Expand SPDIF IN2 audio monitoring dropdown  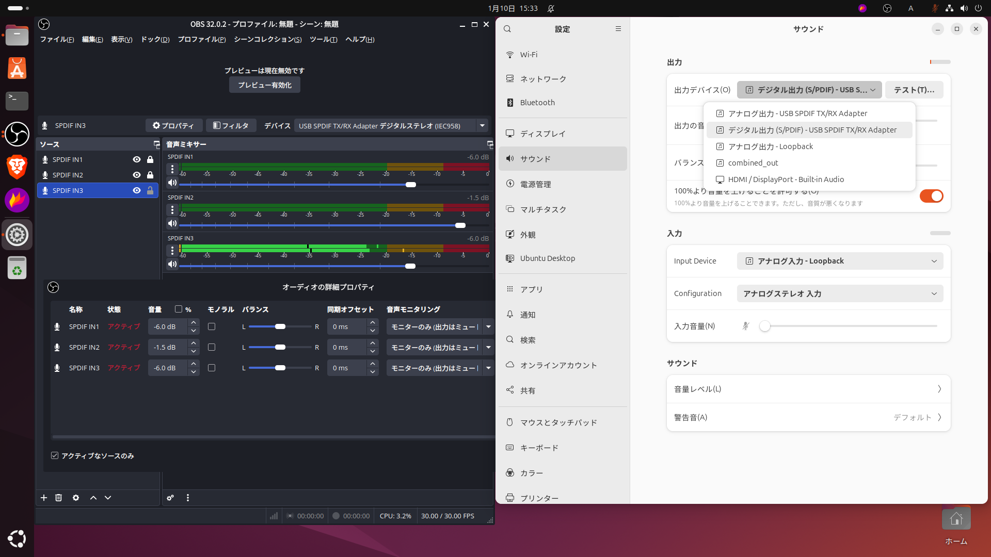(488, 347)
